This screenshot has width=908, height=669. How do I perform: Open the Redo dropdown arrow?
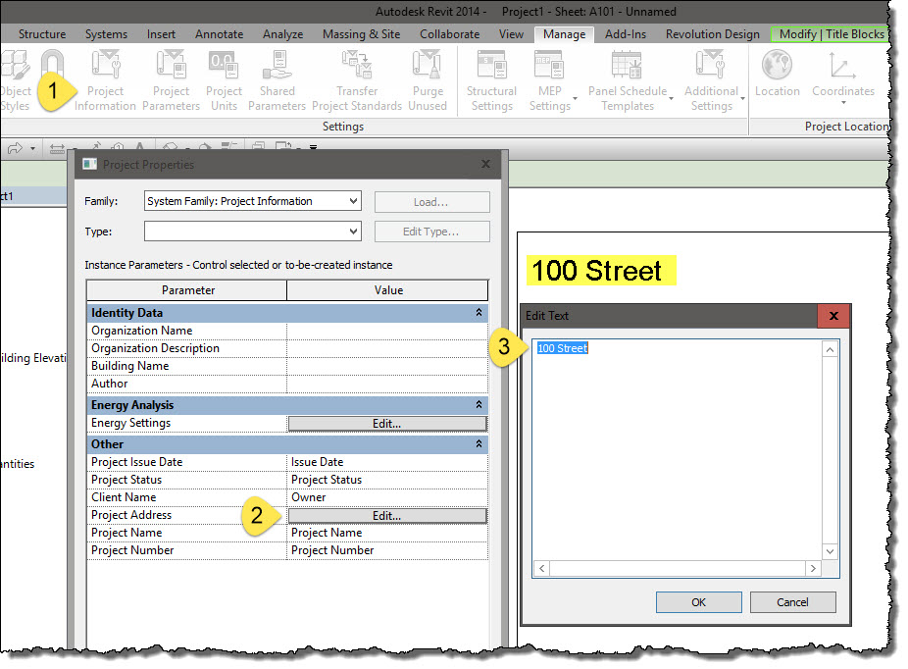(x=32, y=149)
